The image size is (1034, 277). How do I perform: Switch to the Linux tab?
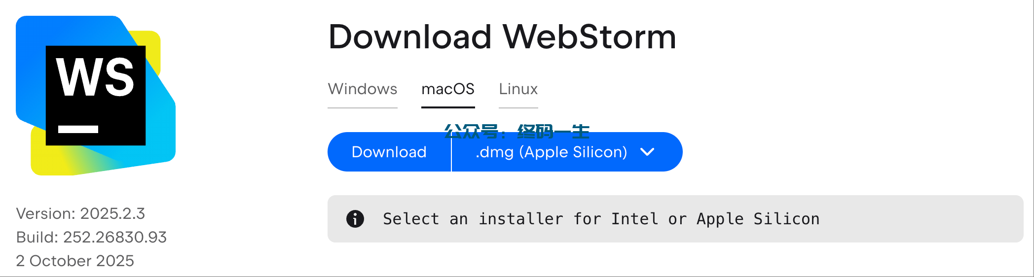coord(518,89)
